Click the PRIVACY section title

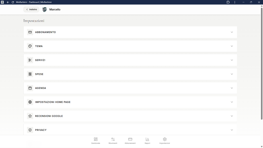[x=41, y=130]
